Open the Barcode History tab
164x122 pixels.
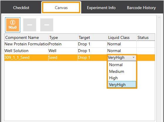pyautogui.click(x=141, y=8)
